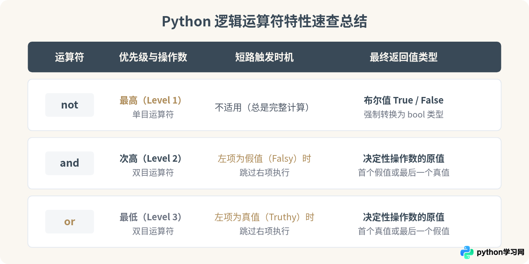This screenshot has width=529, height=264.
Task: Click '单目运算符' under Level 1
Action: point(153,114)
